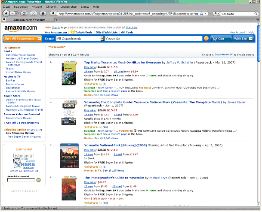This screenshot has height=212, width=262.
Task: Click the Amazon search engine icon in search bar
Action: [x=216, y=13]
